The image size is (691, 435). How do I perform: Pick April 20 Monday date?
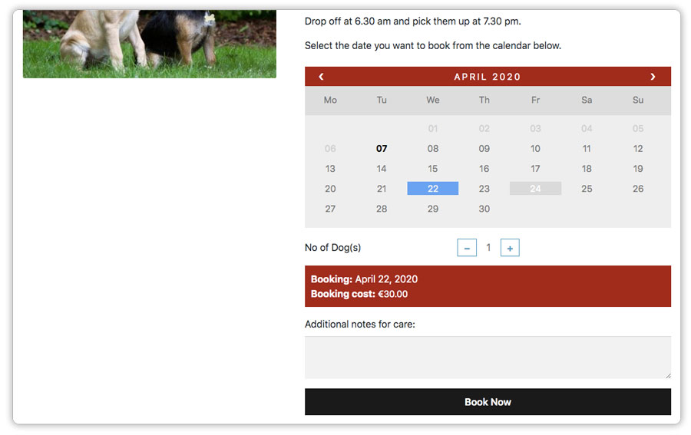click(x=330, y=189)
